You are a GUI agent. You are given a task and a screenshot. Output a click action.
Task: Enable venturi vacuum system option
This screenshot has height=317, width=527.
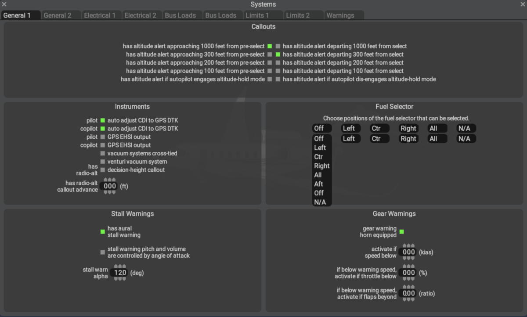(103, 162)
